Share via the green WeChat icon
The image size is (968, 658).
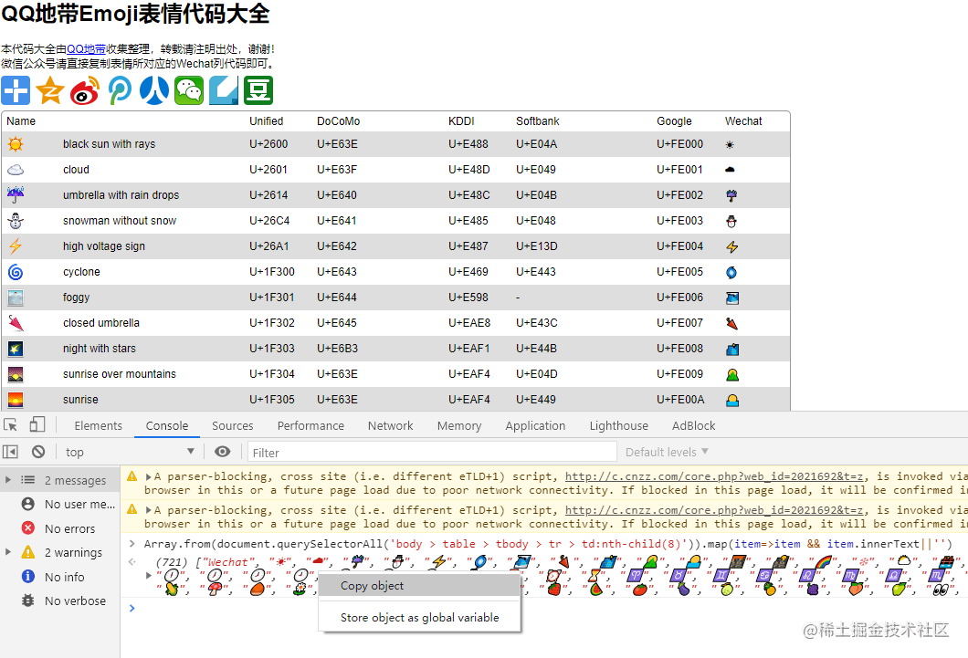click(189, 90)
